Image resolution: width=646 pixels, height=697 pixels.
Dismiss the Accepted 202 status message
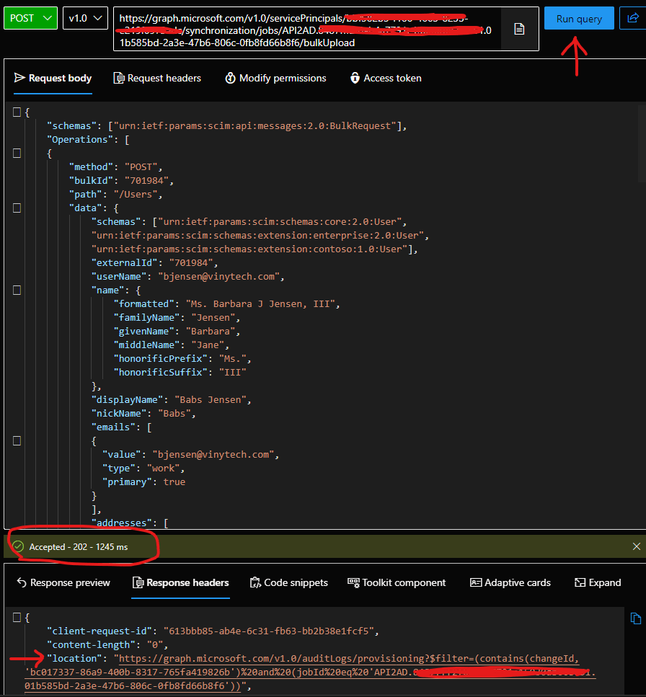click(636, 547)
